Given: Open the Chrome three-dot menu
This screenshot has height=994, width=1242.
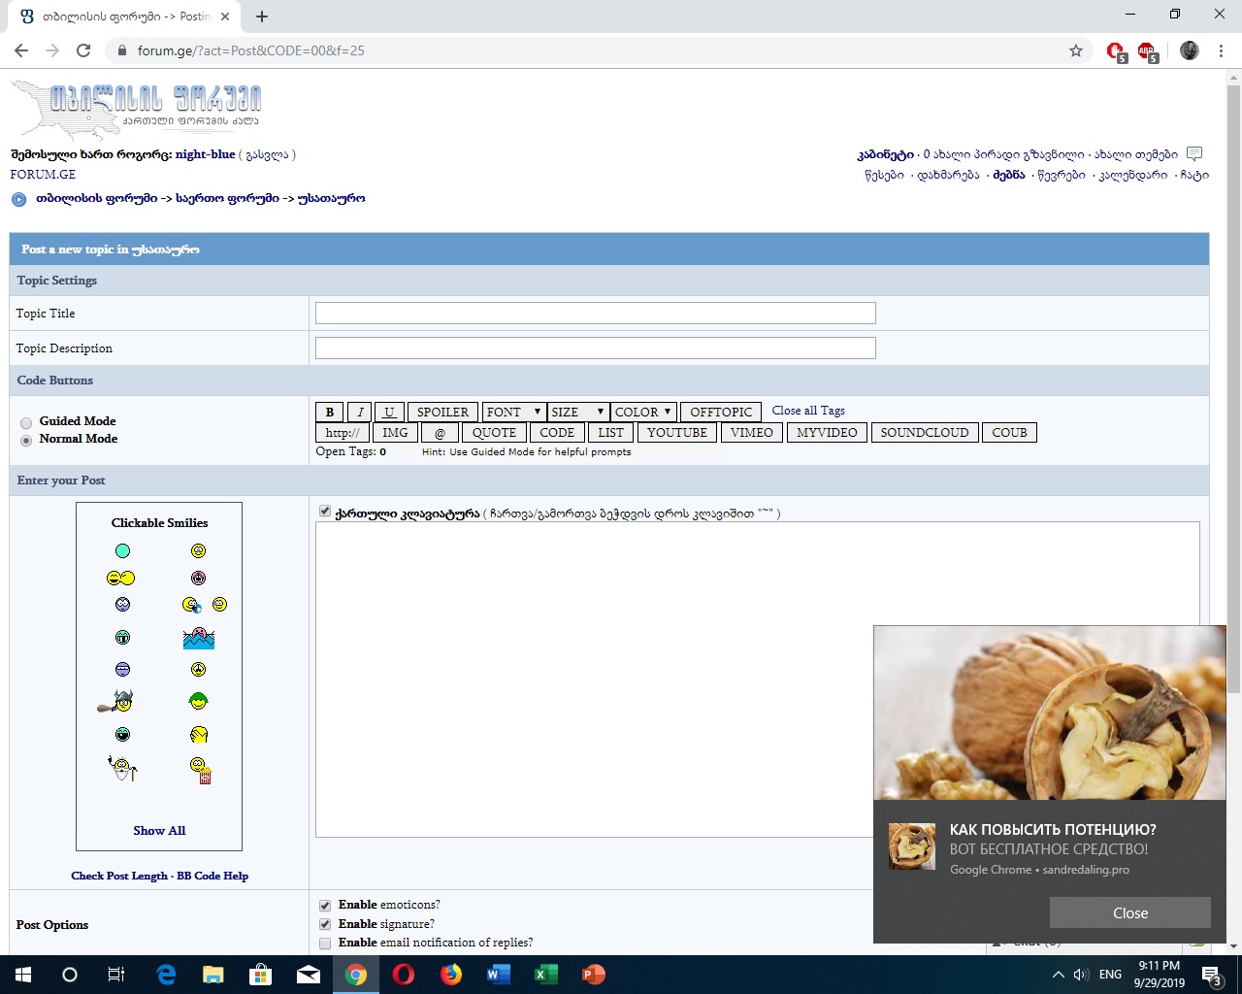Looking at the screenshot, I should (1222, 50).
